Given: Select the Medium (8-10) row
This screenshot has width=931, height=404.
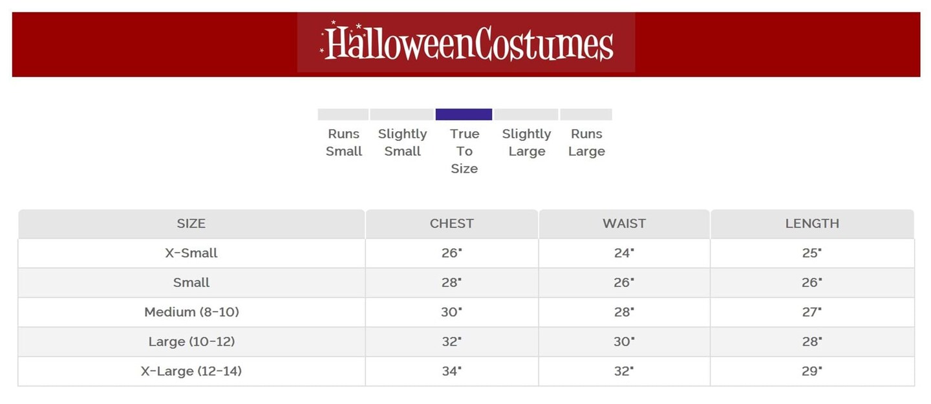Looking at the screenshot, I should 191,312.
